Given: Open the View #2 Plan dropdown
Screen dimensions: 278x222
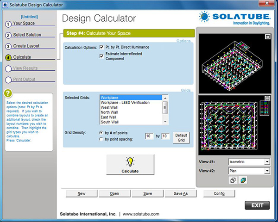Looking at the screenshot, I should coord(266,171).
